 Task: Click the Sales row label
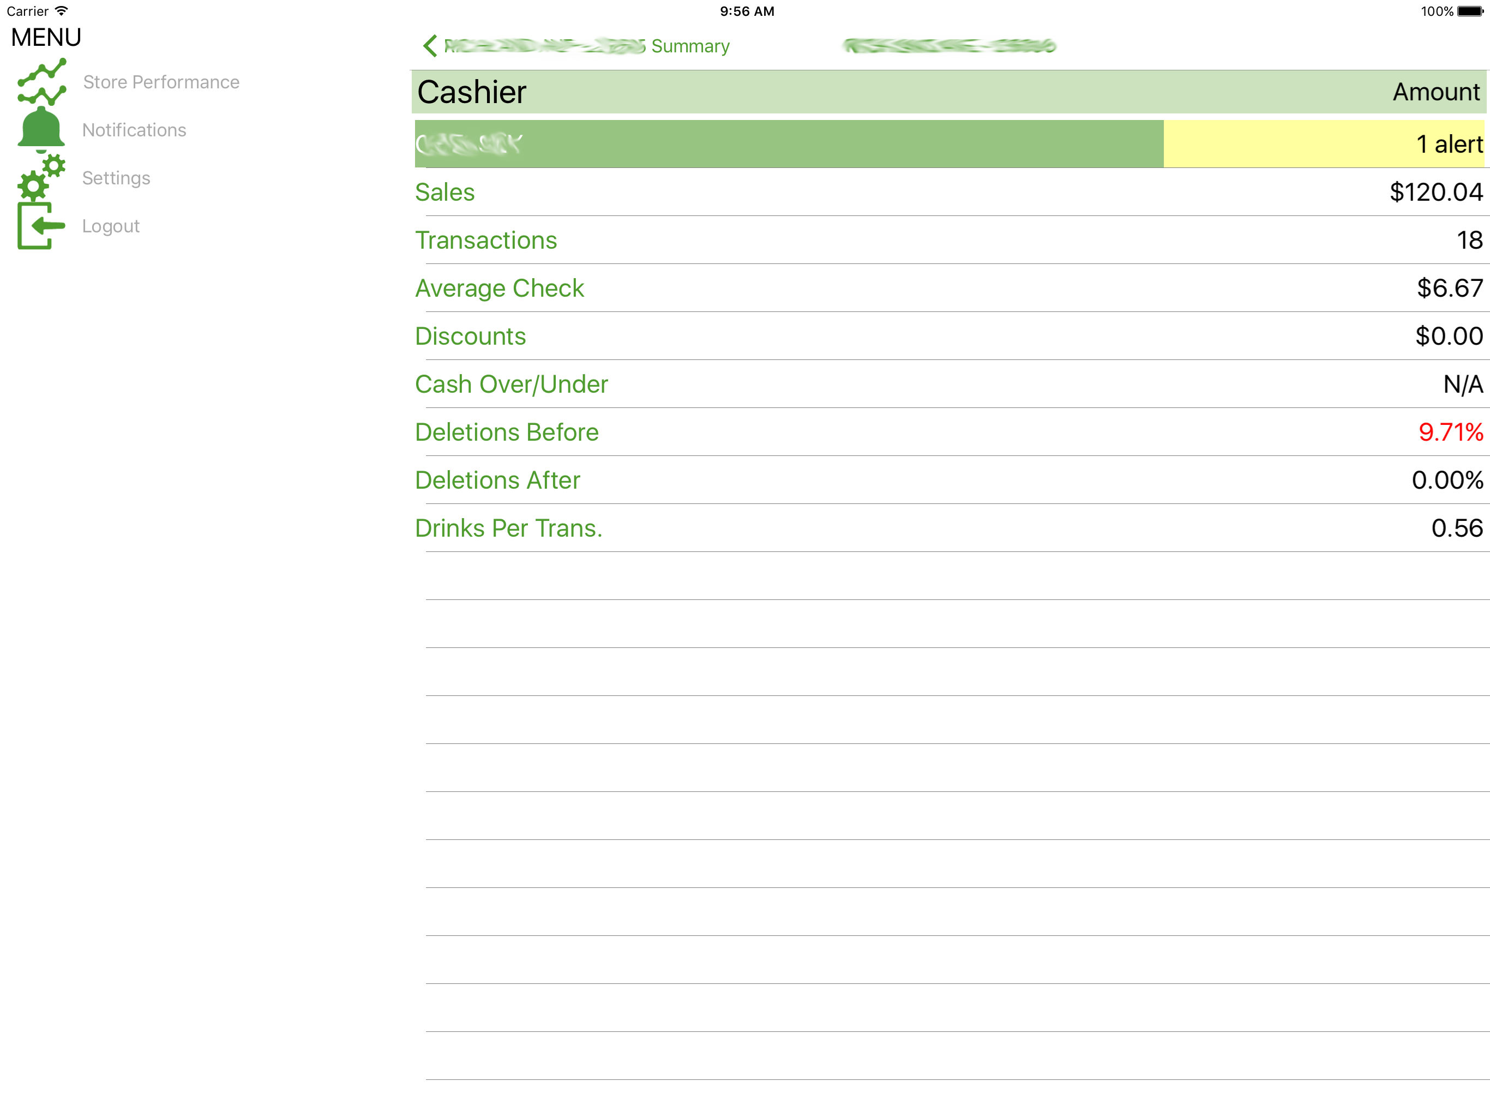[x=444, y=192]
